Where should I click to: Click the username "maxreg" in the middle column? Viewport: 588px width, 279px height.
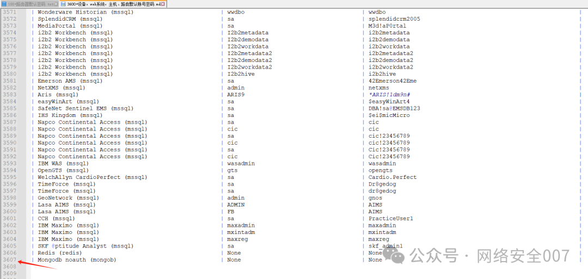238,239
